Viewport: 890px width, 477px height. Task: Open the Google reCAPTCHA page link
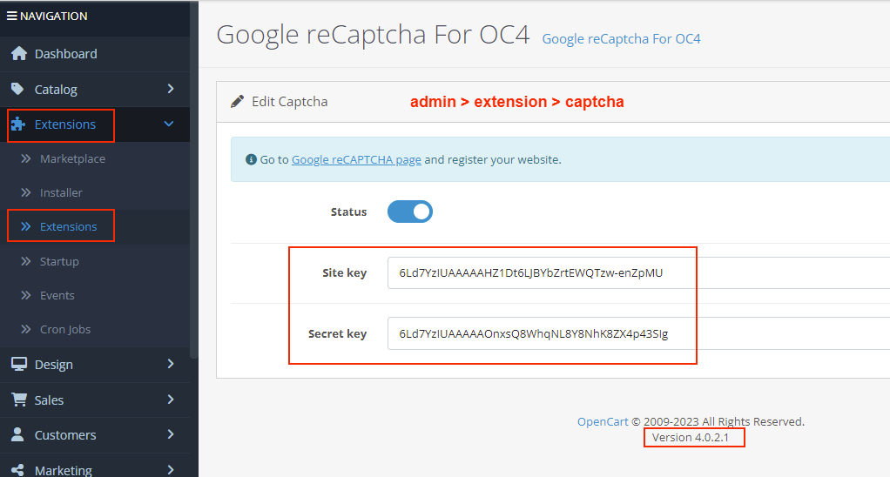pyautogui.click(x=356, y=160)
